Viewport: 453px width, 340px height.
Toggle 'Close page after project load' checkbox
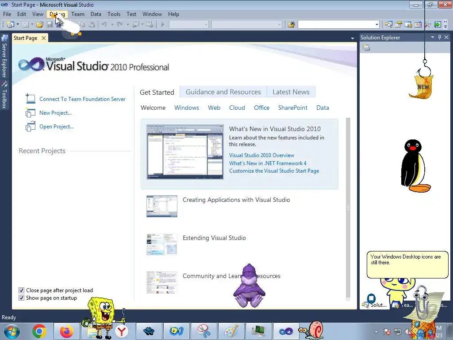[x=21, y=290]
